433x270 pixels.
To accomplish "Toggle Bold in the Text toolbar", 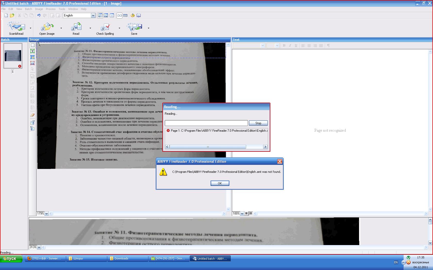I will 284,46.
